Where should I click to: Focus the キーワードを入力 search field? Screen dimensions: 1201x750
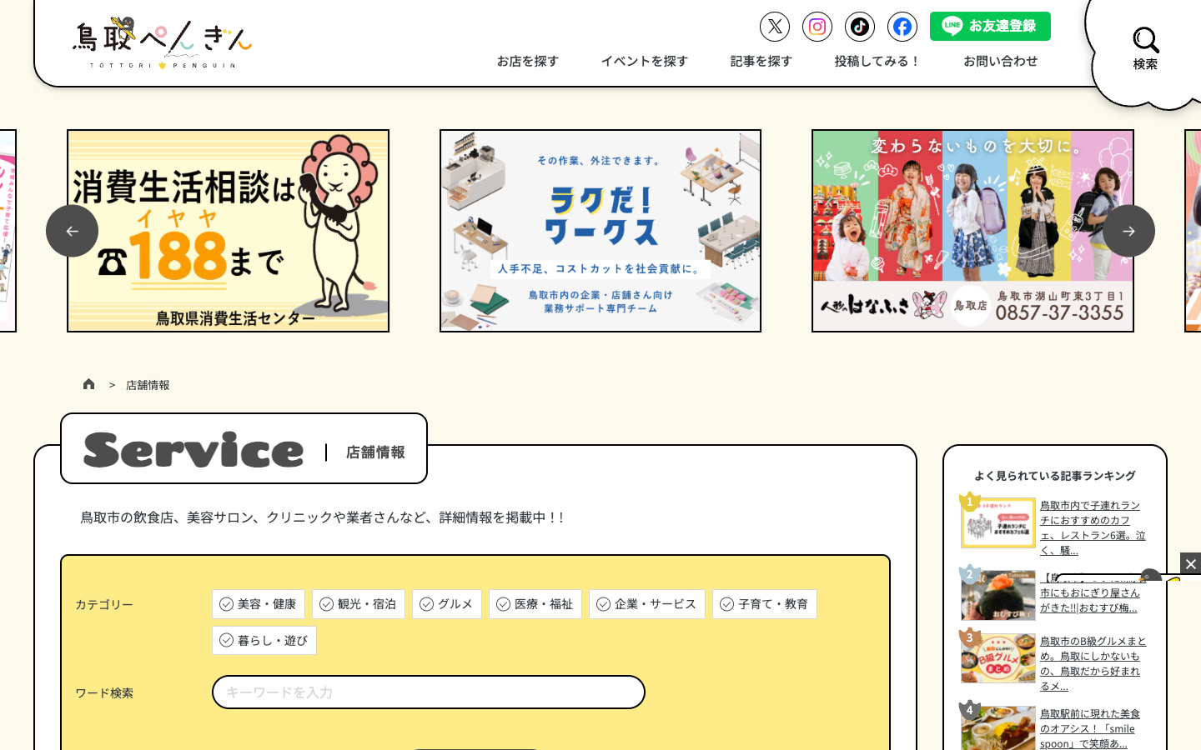point(429,692)
